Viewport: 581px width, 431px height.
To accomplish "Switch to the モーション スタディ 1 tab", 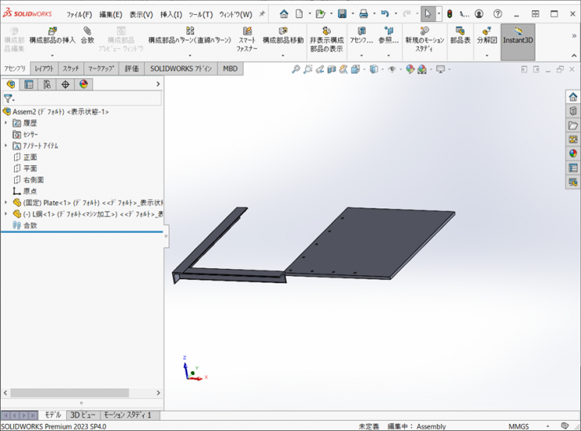I will [x=128, y=414].
